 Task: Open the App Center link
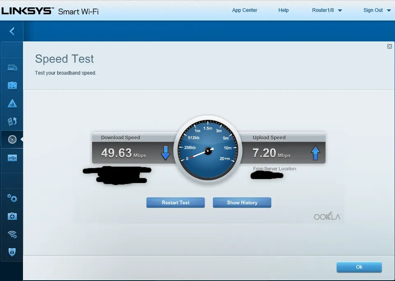tap(244, 10)
